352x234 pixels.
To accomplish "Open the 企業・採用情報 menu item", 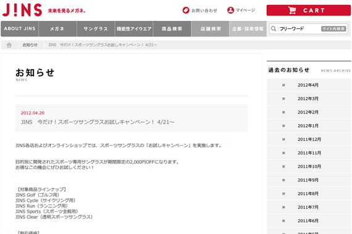I will [x=248, y=29].
